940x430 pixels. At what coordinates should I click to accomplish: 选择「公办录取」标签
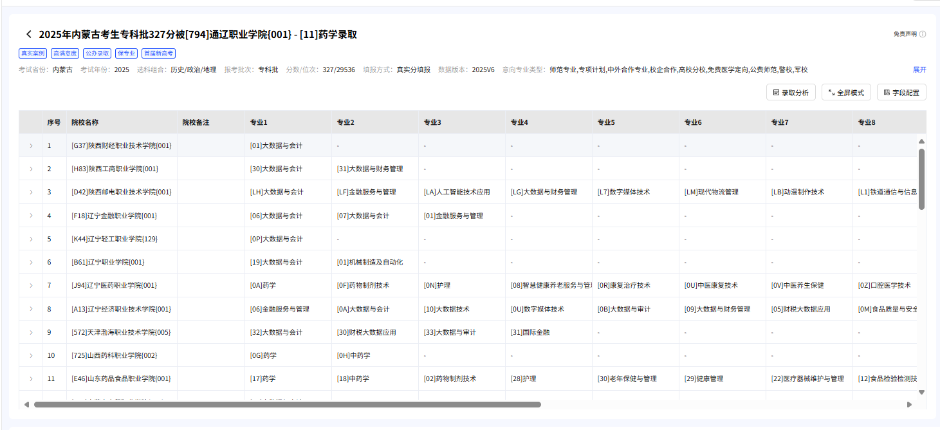pos(96,54)
